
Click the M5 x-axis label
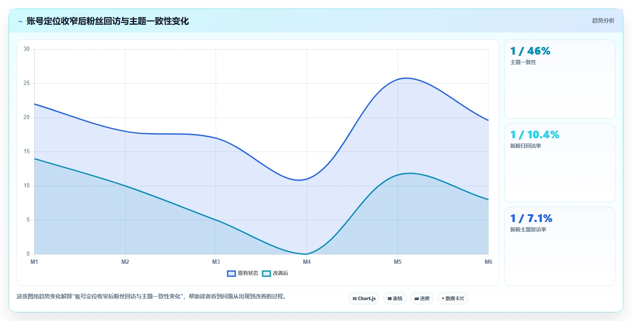point(398,262)
